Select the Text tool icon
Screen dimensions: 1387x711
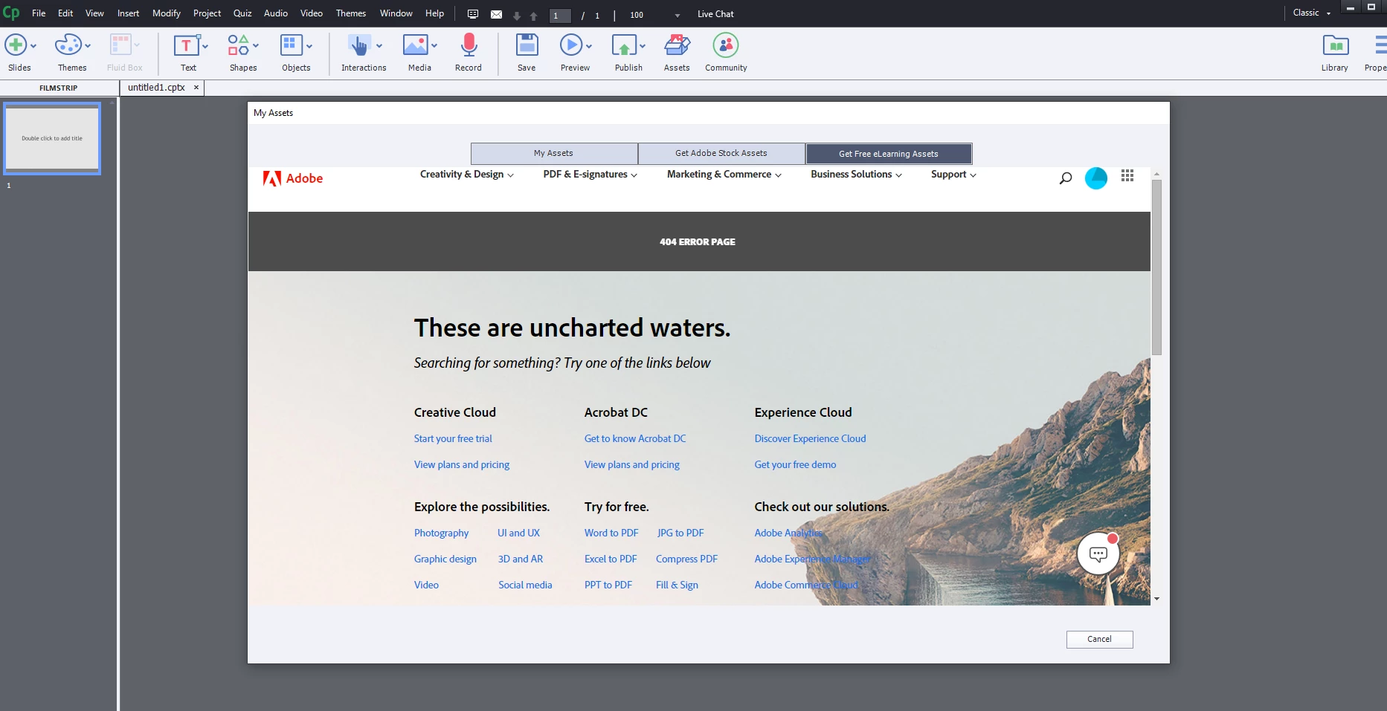click(x=186, y=46)
